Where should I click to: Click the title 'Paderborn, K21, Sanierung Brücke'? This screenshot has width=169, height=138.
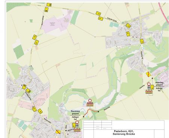(124, 132)
